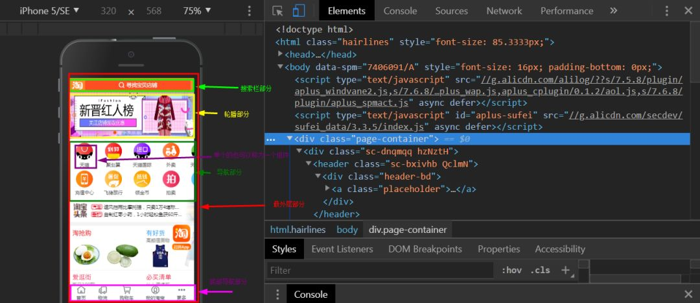This screenshot has width=700, height=303.
Task: Click the Taobao logo in phone header
Action: coord(78,85)
